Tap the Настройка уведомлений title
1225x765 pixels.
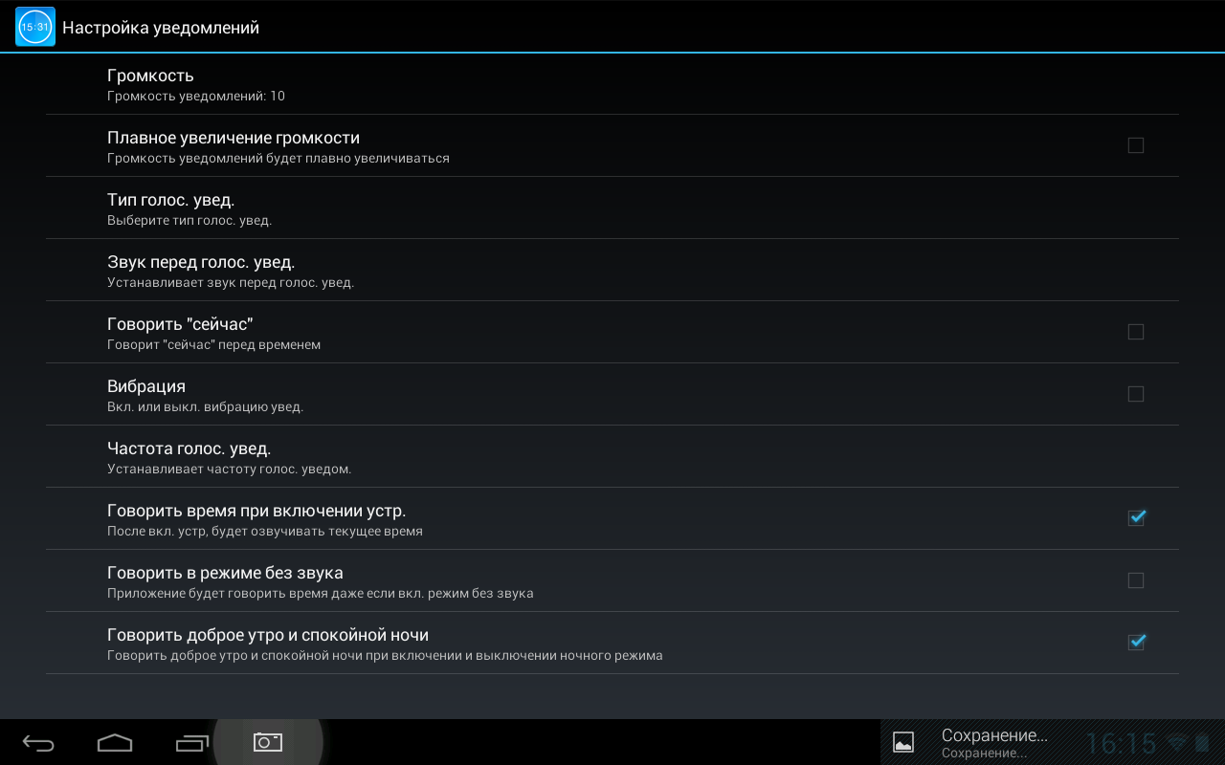[x=161, y=28]
